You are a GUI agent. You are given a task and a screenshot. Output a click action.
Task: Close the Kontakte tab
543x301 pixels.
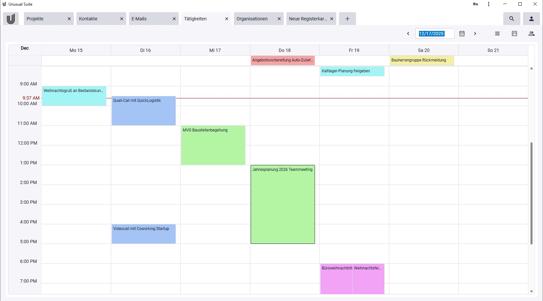122,19
